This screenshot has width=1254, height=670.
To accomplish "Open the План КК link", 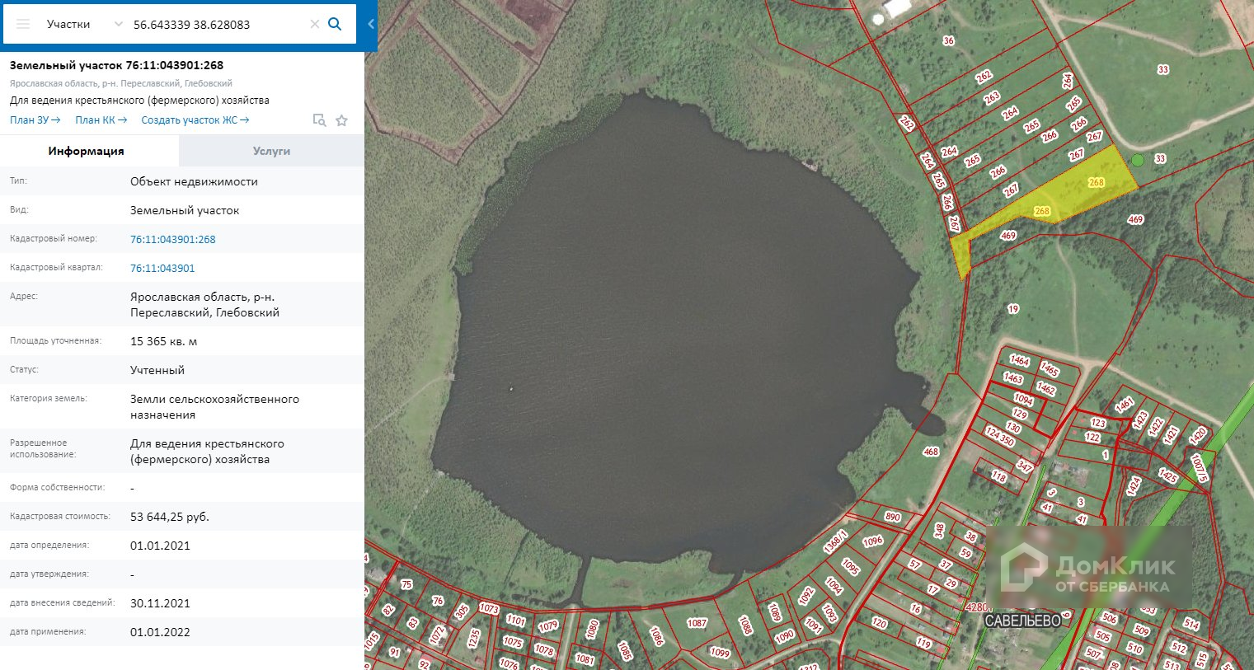I will coord(101,120).
